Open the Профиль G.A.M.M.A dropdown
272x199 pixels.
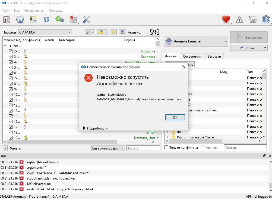point(45,32)
